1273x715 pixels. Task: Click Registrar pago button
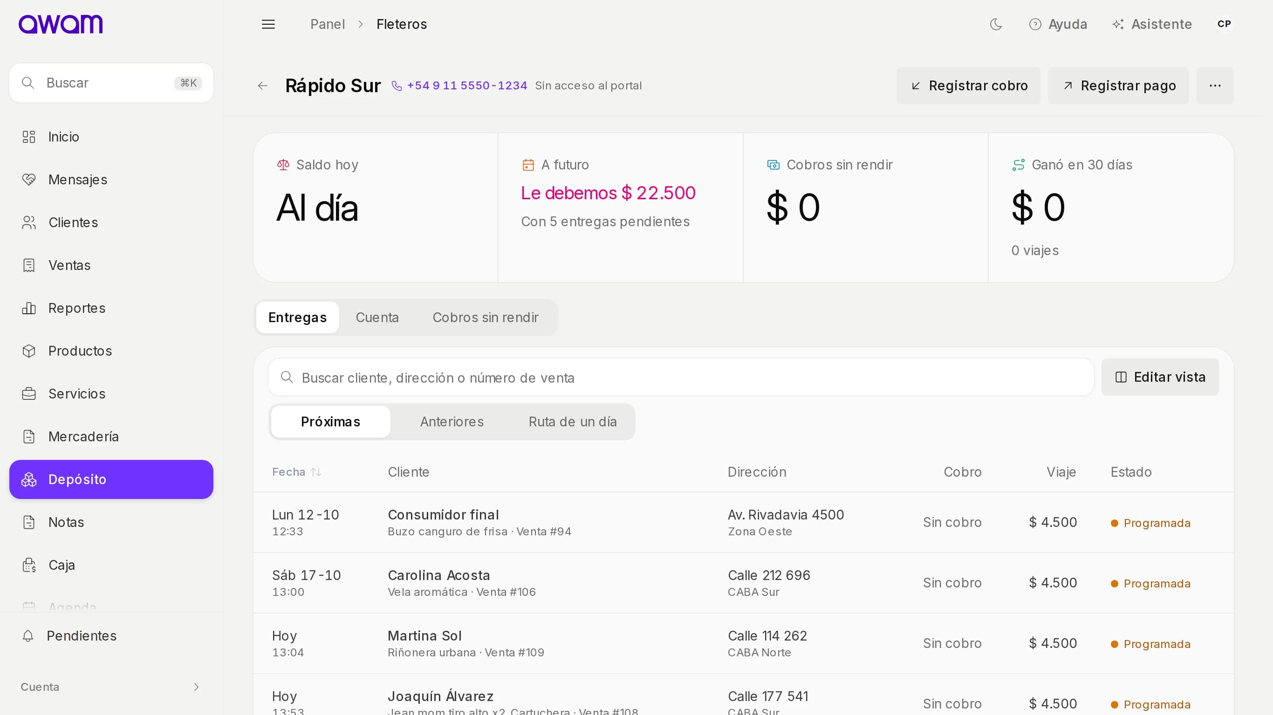point(1118,86)
